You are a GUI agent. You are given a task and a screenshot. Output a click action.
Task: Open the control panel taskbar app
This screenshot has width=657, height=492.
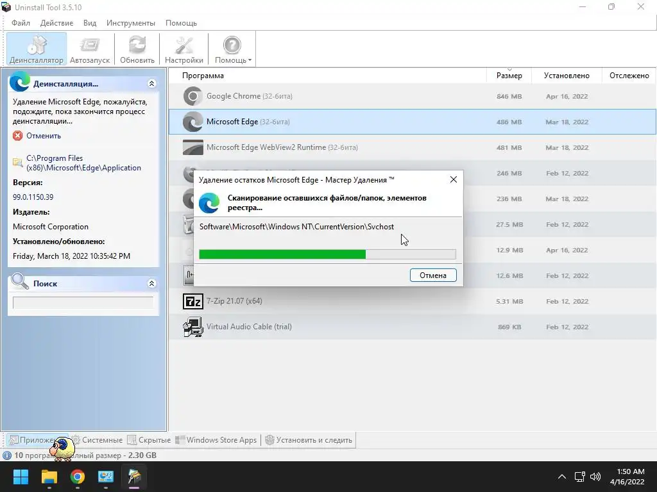point(106,477)
